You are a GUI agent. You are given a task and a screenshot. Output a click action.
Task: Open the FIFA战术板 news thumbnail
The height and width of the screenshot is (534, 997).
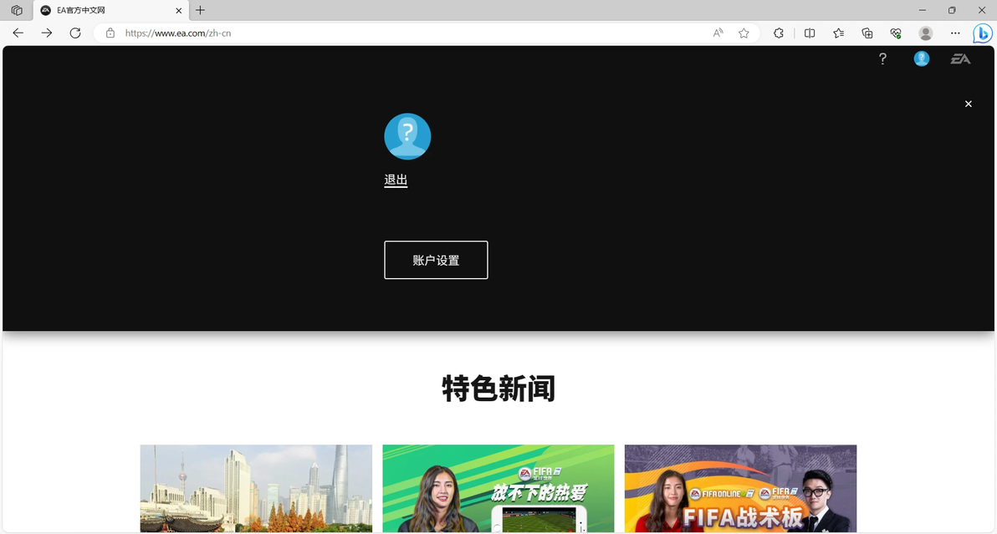741,488
